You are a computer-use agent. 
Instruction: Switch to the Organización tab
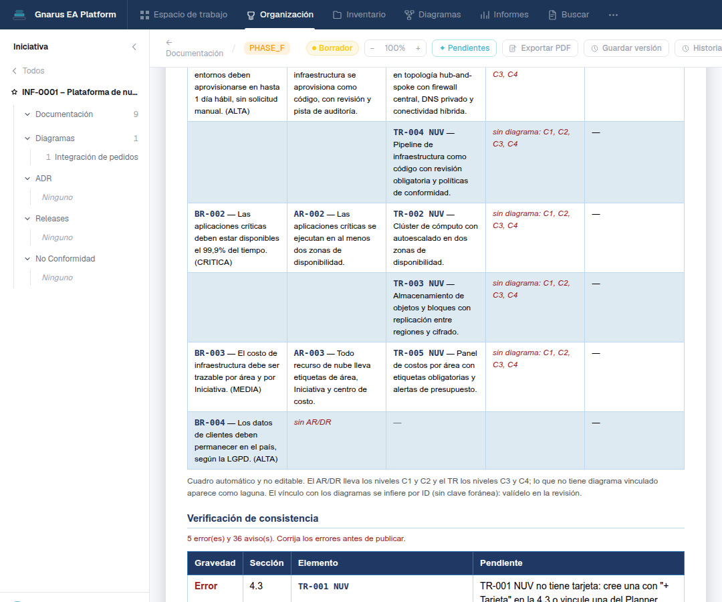280,15
